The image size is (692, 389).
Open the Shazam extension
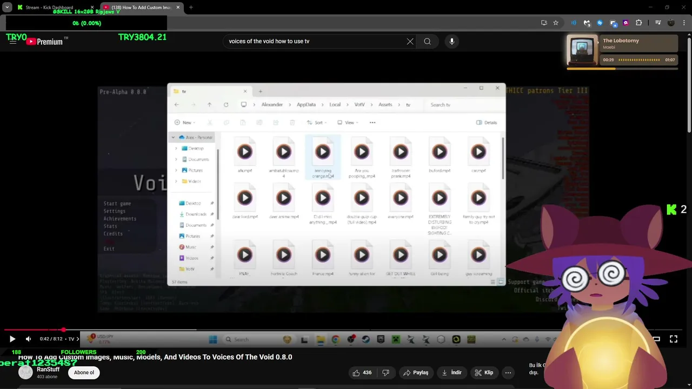click(x=600, y=23)
